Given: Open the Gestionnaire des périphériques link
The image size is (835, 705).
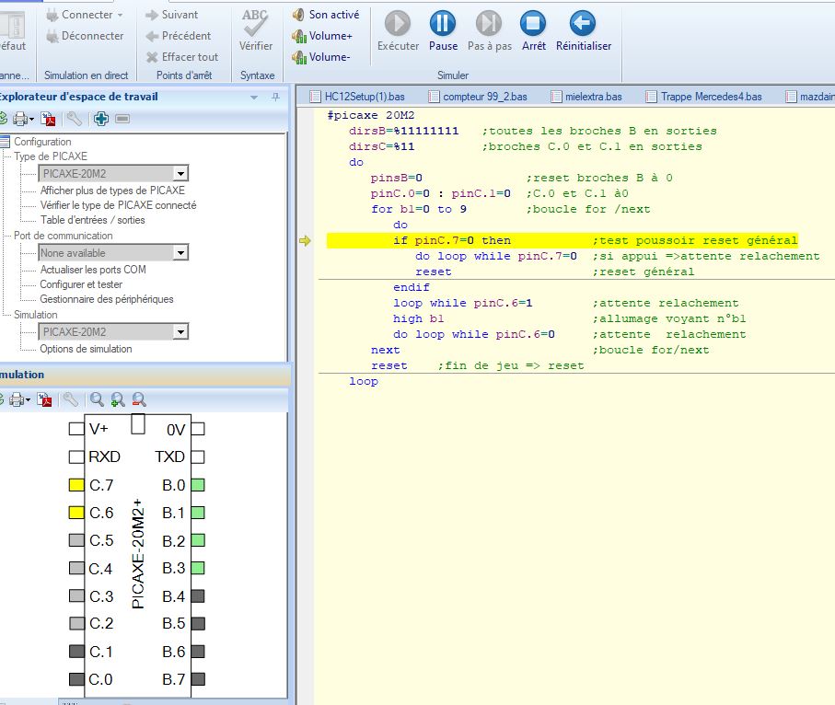Looking at the screenshot, I should click(x=106, y=299).
